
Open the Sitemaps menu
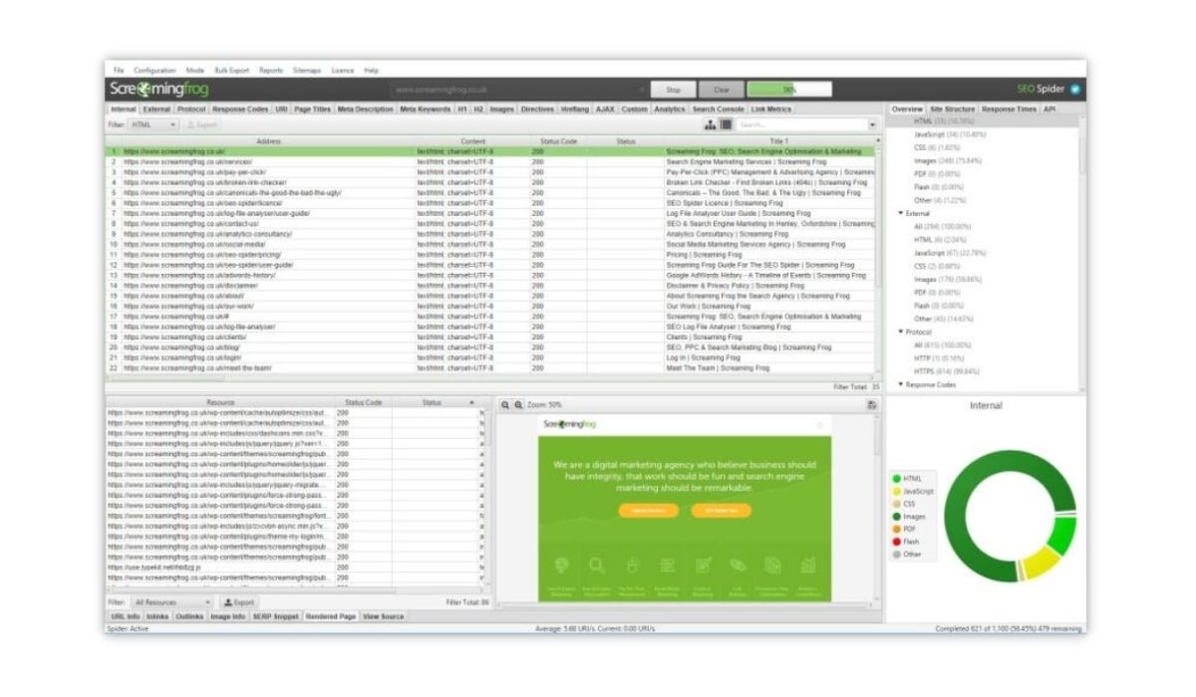pos(307,71)
